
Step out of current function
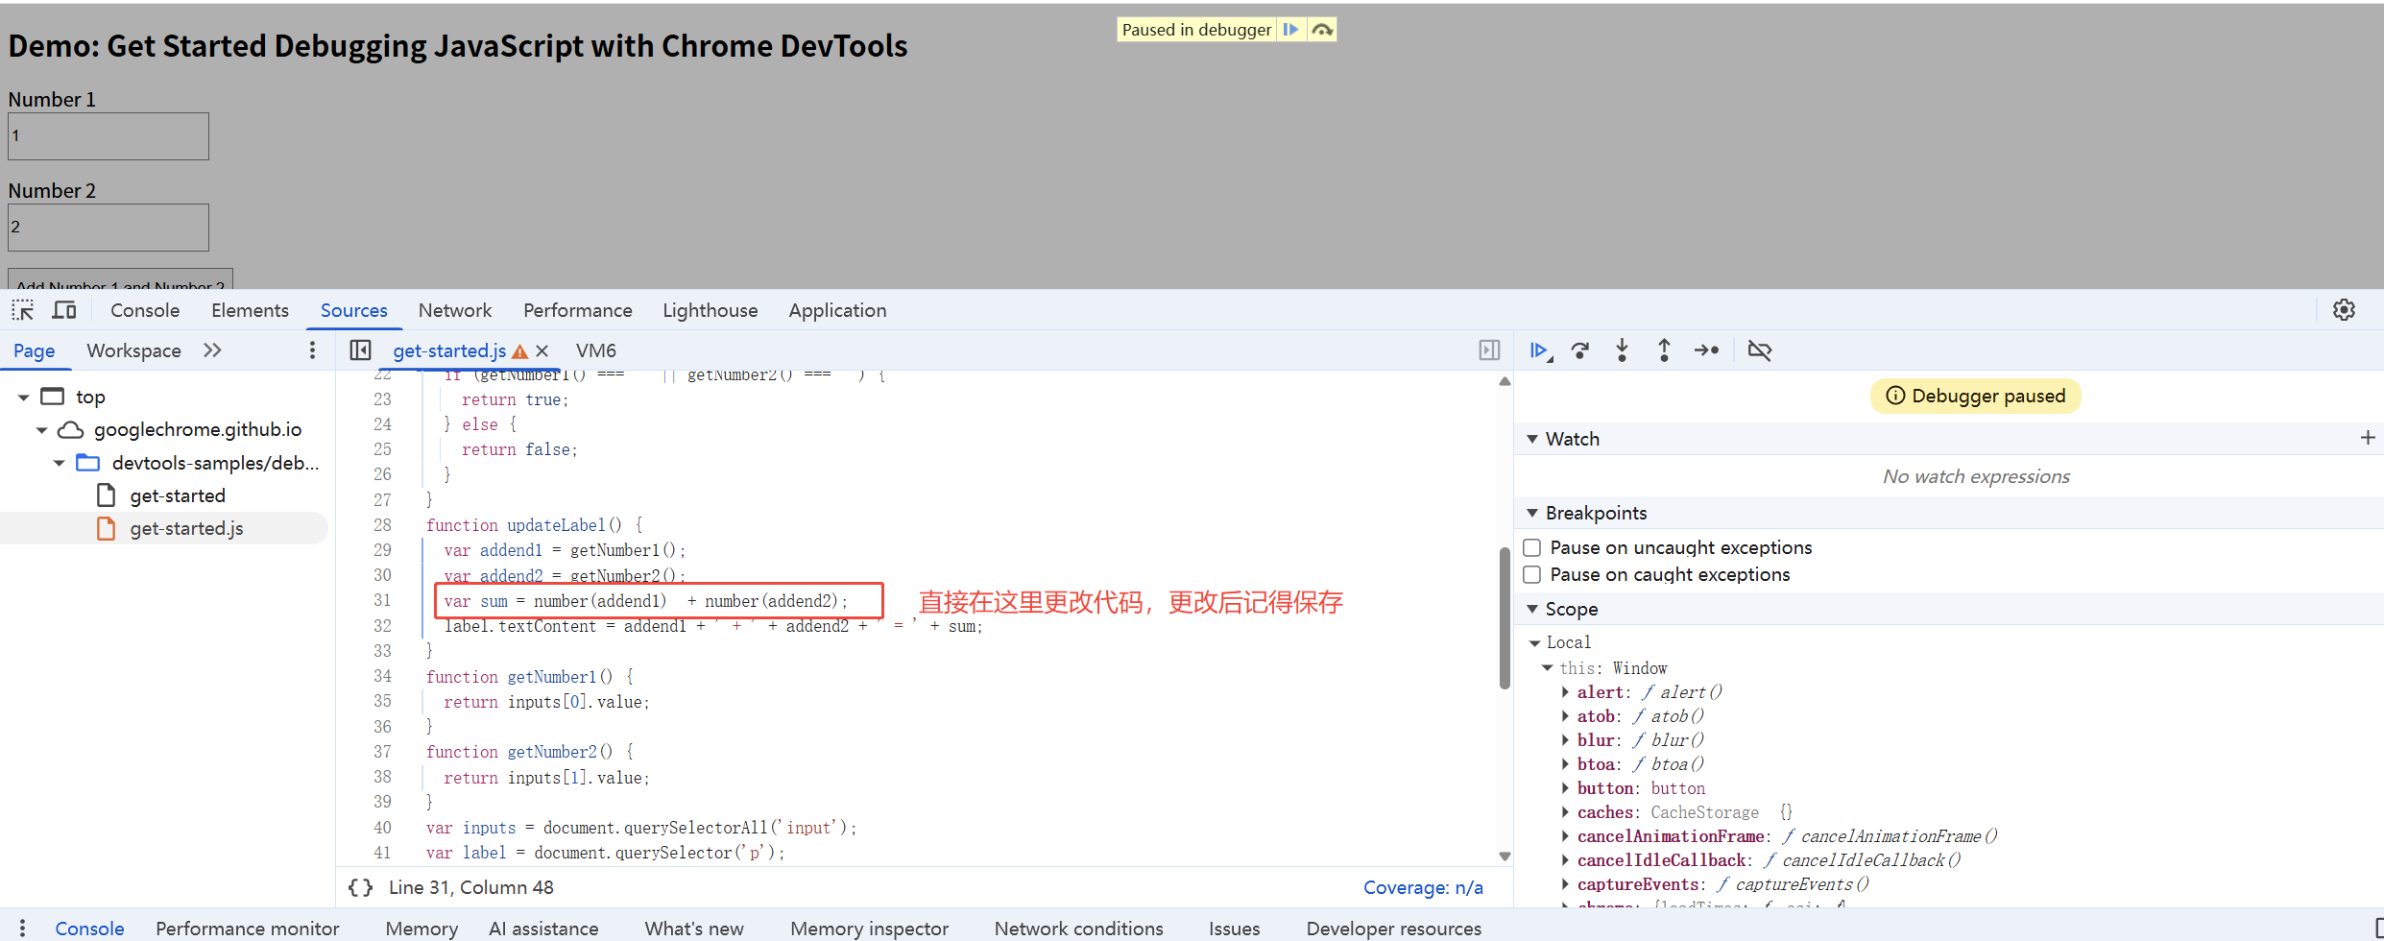[x=1664, y=350]
